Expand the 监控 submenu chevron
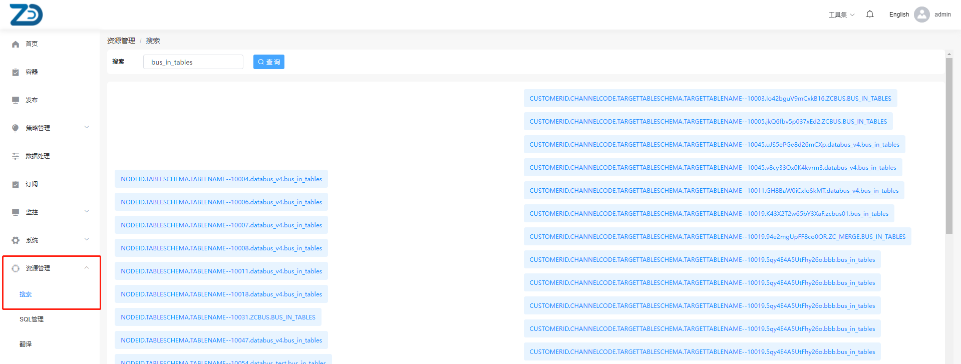Image resolution: width=961 pixels, height=364 pixels. [87, 212]
